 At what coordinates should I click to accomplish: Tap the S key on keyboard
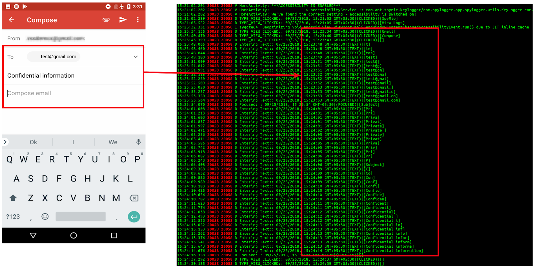31,179
